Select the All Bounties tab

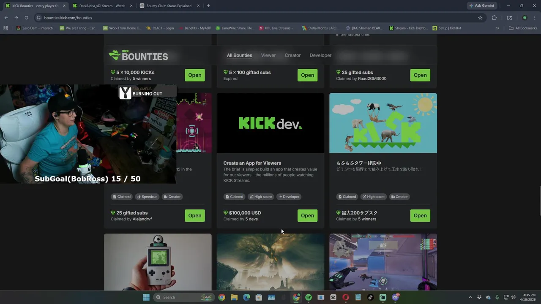(x=239, y=55)
